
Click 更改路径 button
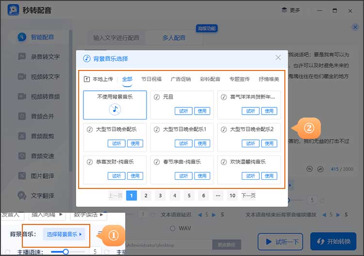227,245
